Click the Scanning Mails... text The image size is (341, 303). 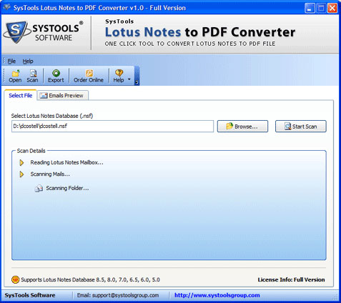point(50,174)
